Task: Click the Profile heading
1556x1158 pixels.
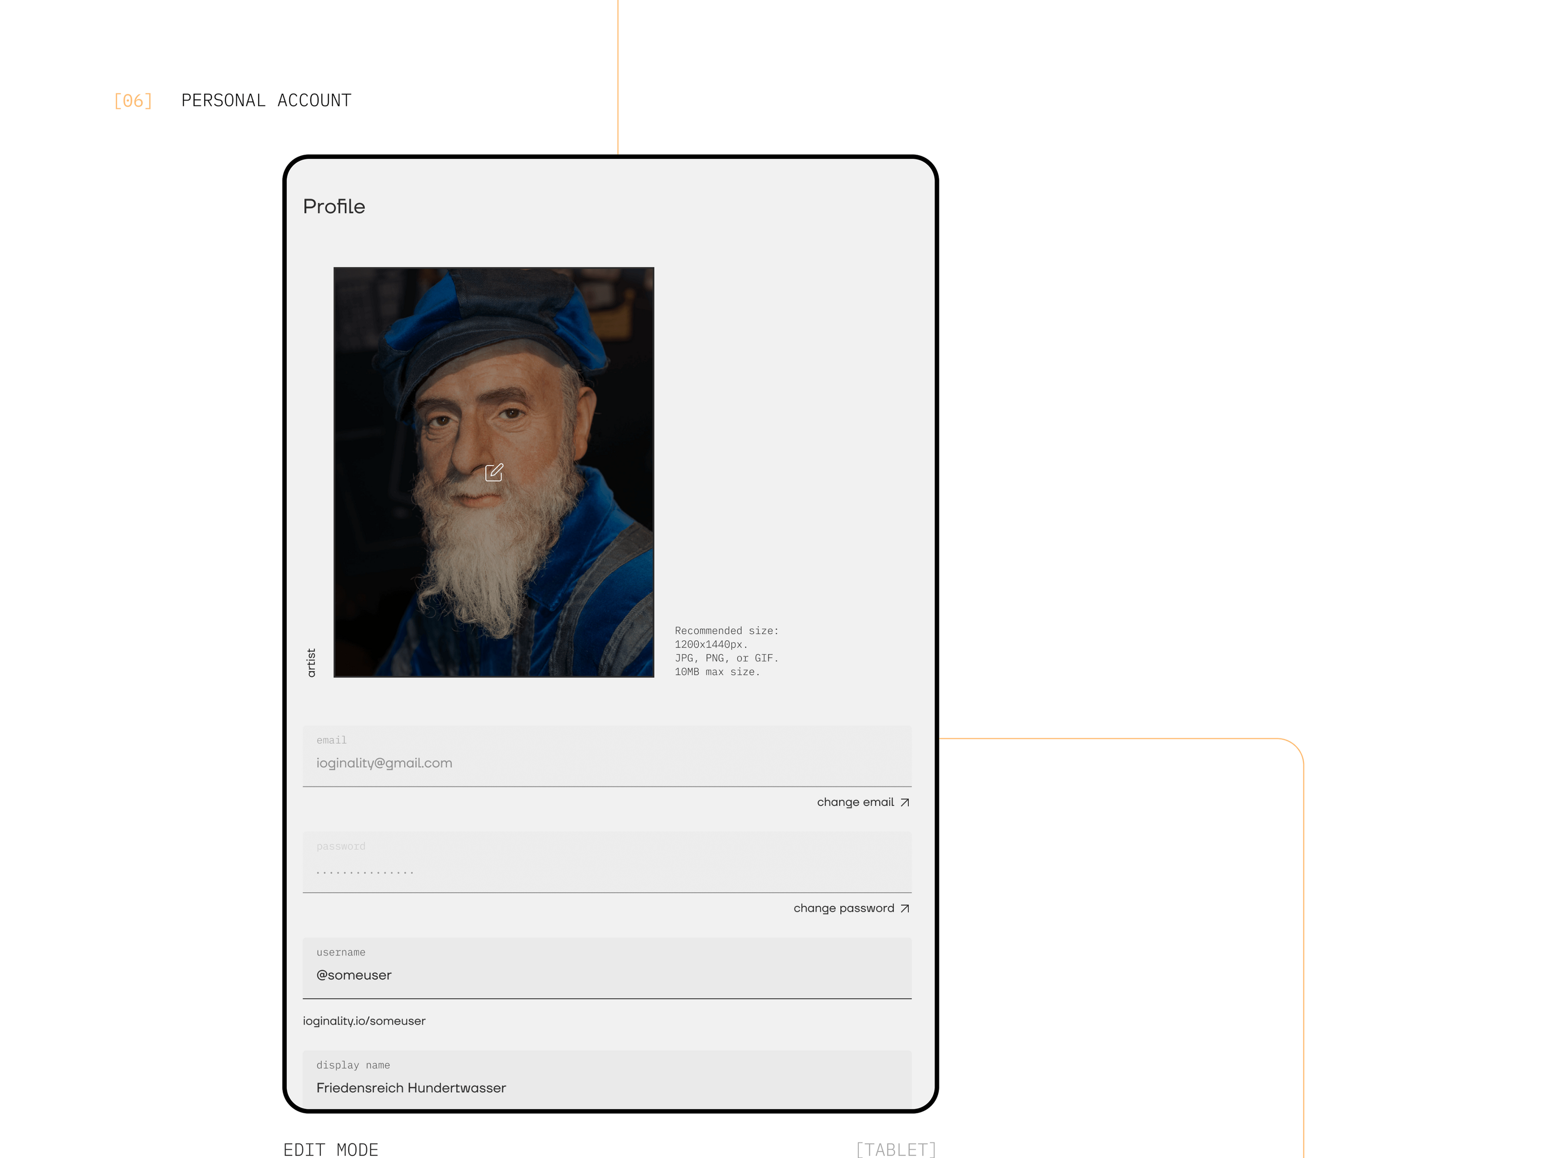Action: (x=334, y=206)
